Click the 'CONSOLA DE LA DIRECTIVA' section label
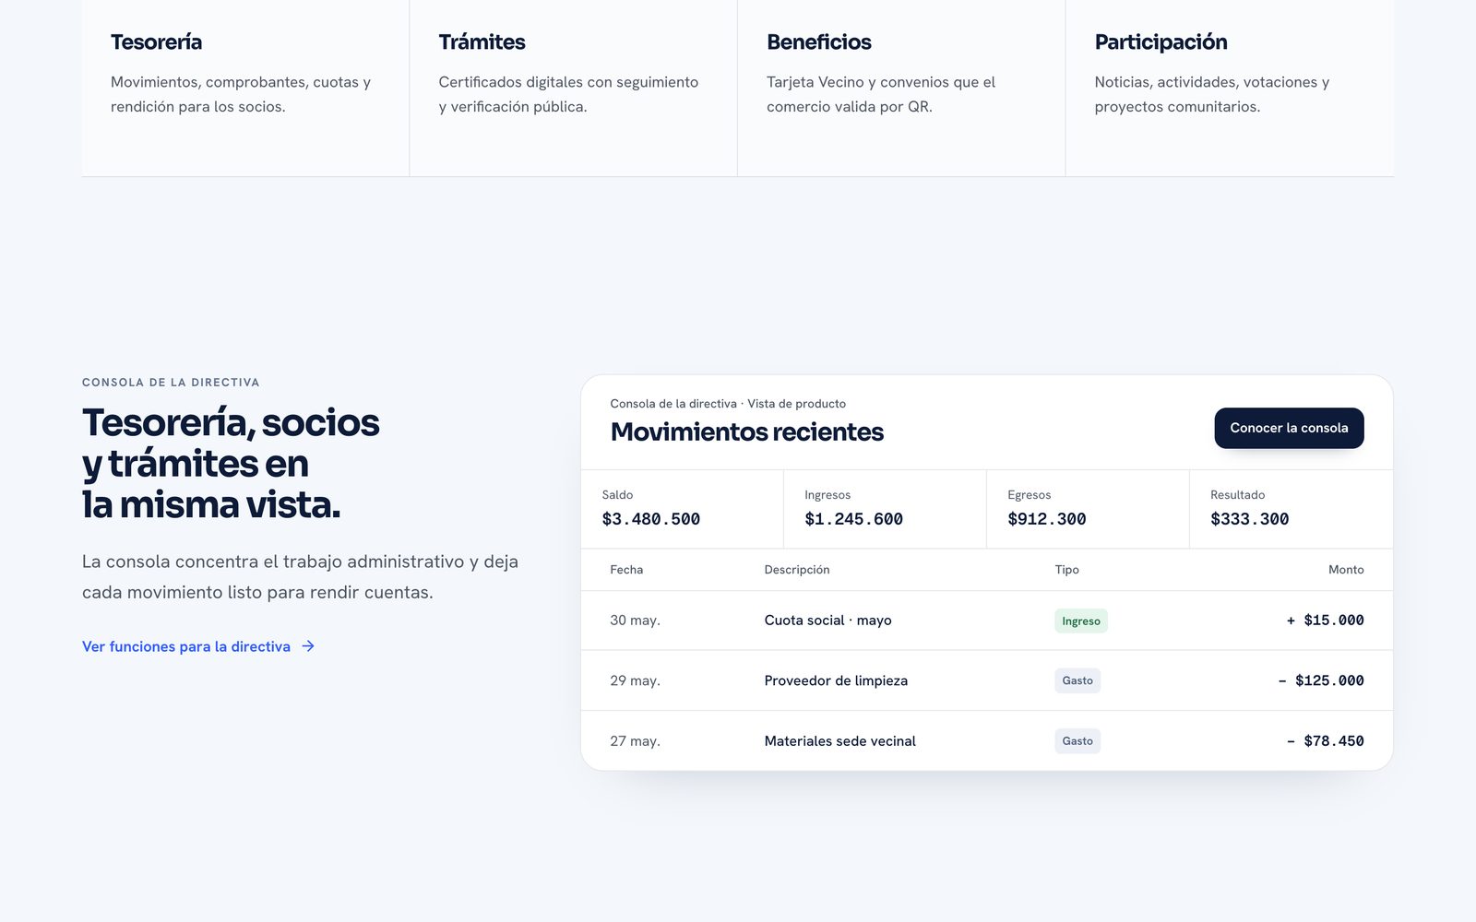 pos(171,383)
